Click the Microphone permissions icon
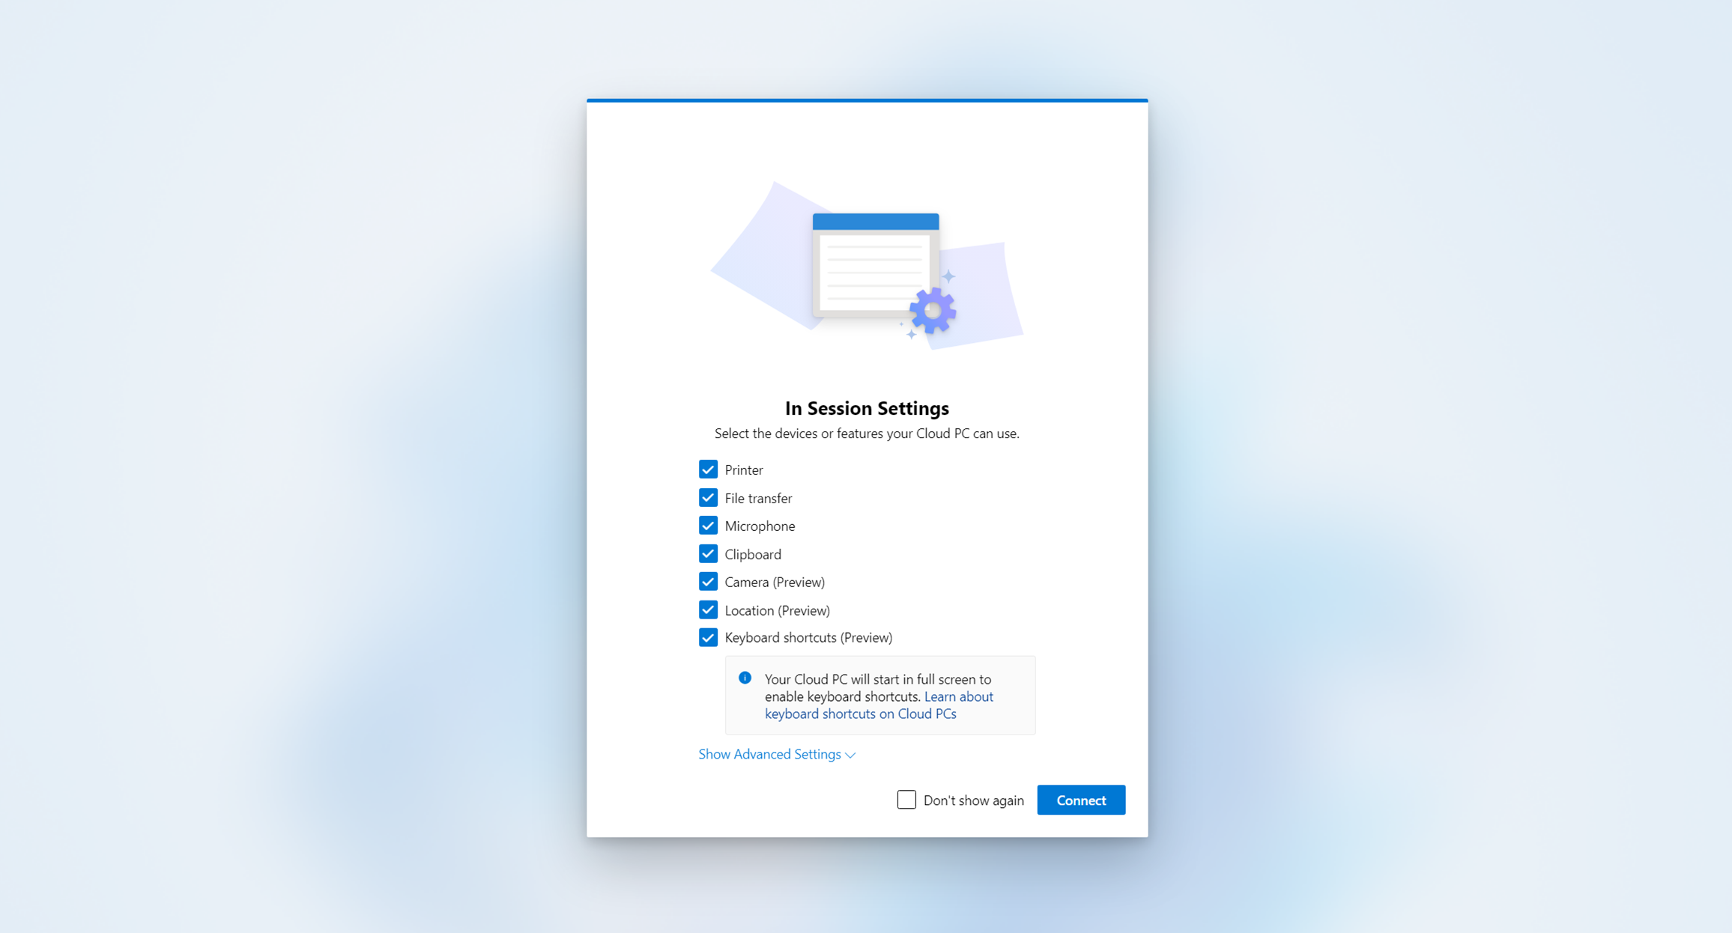 pos(708,525)
